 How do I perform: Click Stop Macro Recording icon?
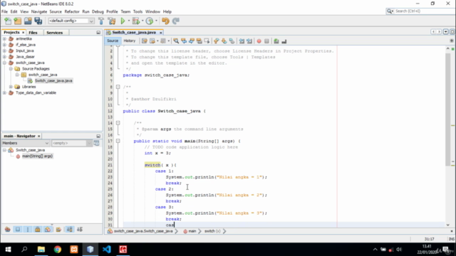(266, 41)
